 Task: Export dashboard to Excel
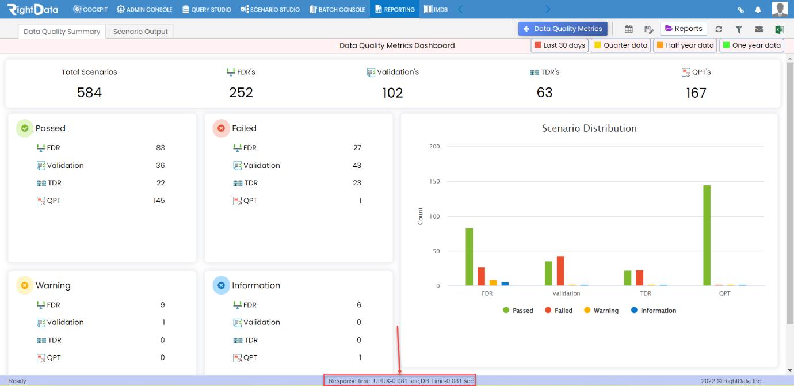[779, 29]
